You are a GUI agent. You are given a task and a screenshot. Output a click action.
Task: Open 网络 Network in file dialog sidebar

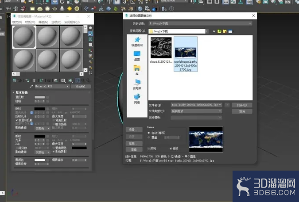tap(137, 99)
